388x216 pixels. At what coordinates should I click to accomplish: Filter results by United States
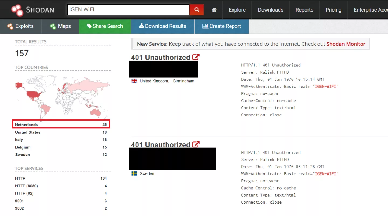(x=61, y=132)
